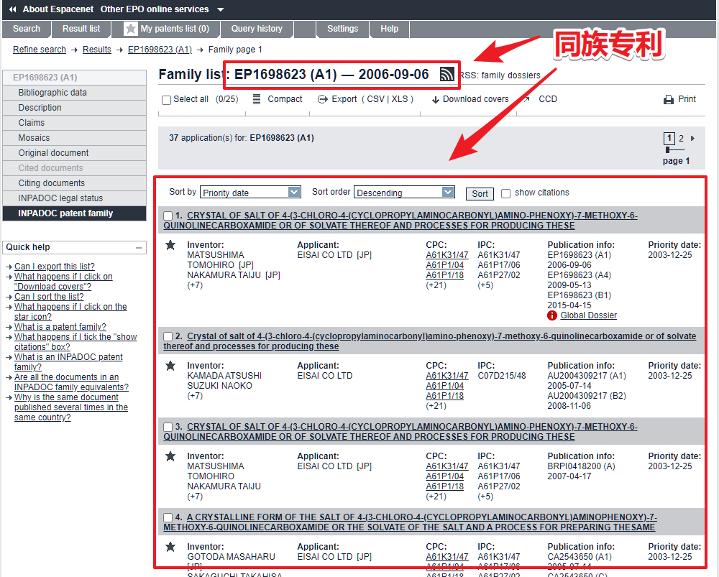Open the Global Dossier link
Image resolution: width=719 pixels, height=577 pixels.
[588, 315]
